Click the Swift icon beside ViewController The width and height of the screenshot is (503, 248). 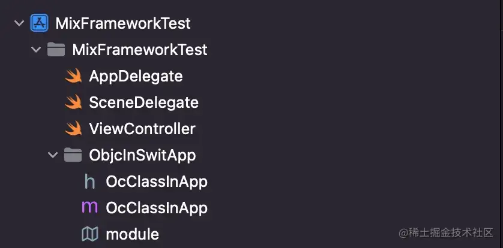[x=73, y=129]
